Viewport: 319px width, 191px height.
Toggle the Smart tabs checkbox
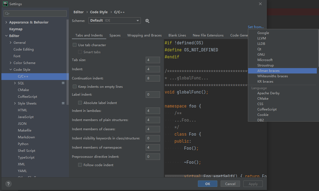[x=80, y=52]
